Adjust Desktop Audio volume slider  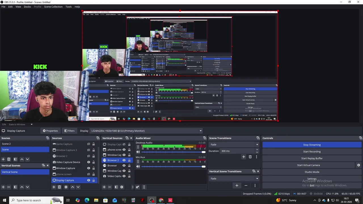(x=174, y=152)
